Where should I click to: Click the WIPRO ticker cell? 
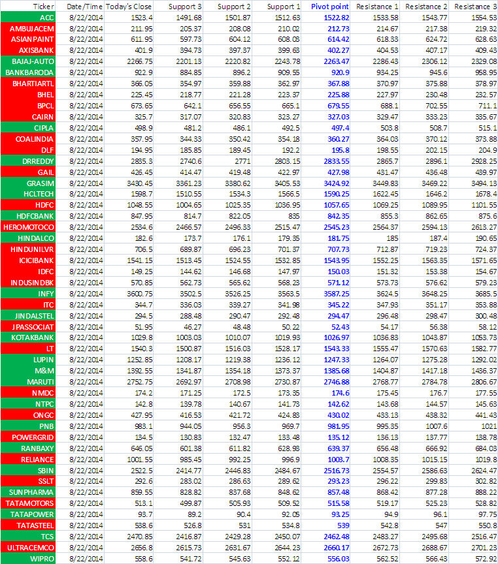coord(28,559)
